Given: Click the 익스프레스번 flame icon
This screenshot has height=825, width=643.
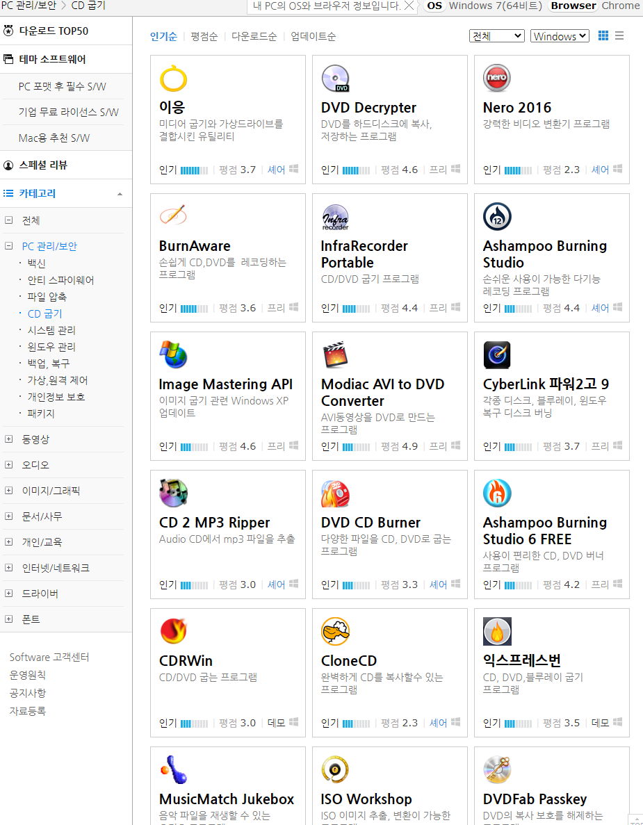Looking at the screenshot, I should coord(497,631).
